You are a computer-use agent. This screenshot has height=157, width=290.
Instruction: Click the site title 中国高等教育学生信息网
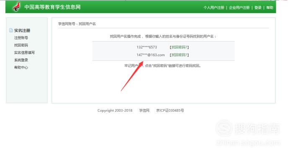pos(52,7)
